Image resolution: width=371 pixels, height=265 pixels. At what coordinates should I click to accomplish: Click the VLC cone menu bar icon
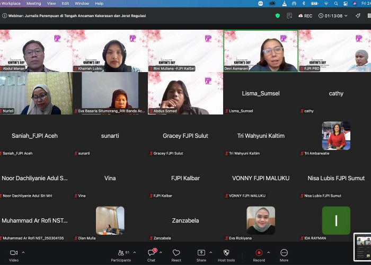(285, 4)
